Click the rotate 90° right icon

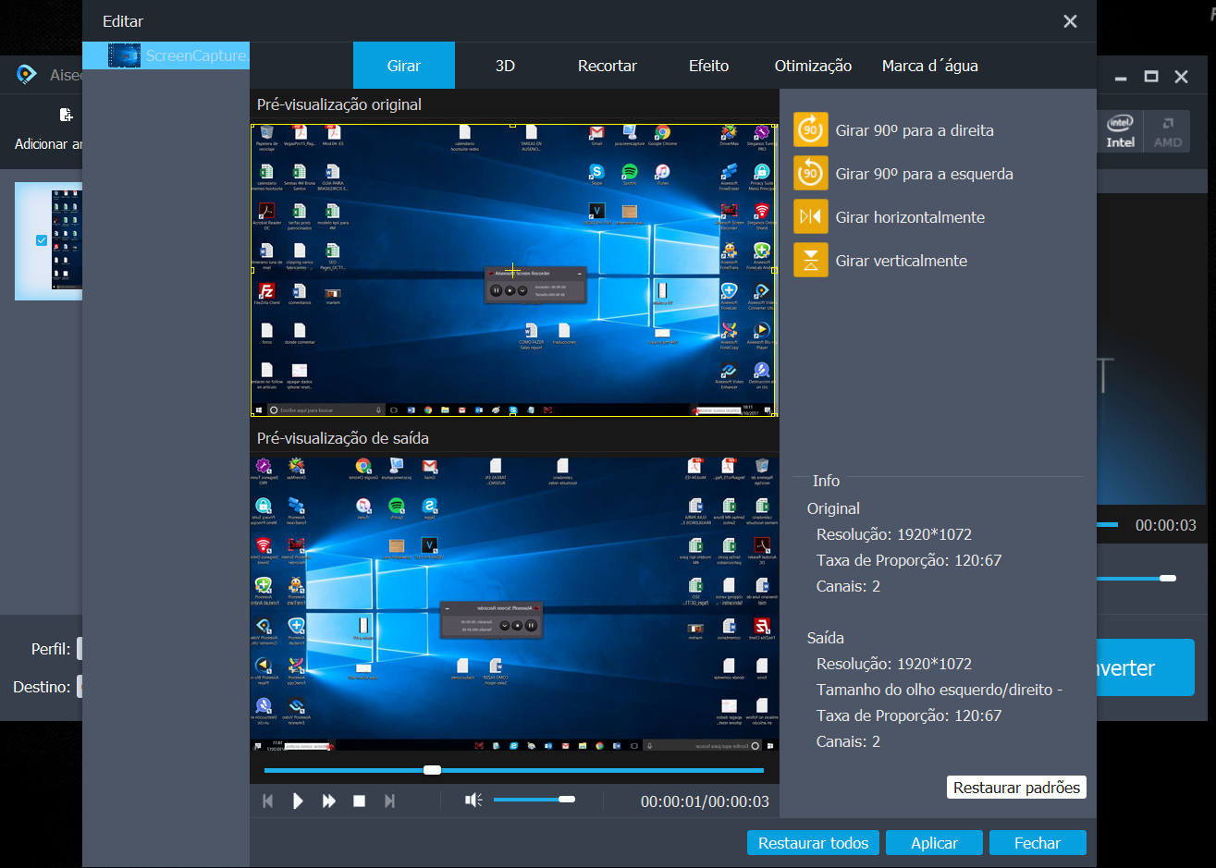point(811,130)
